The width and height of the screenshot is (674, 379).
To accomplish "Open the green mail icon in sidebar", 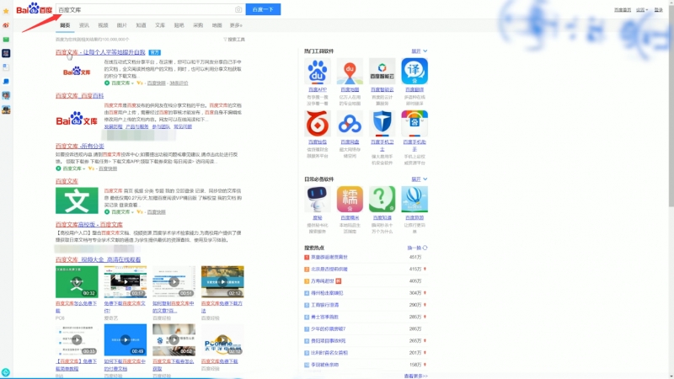I will point(6,40).
